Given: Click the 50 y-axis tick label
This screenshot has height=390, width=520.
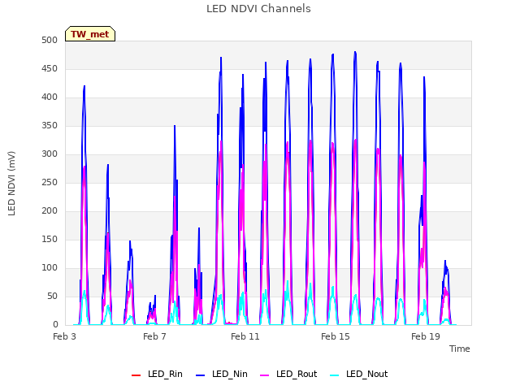Looking at the screenshot, I should pos(52,296).
